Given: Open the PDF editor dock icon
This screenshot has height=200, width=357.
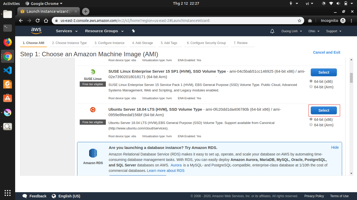Looking at the screenshot, I should click(x=8, y=84).
